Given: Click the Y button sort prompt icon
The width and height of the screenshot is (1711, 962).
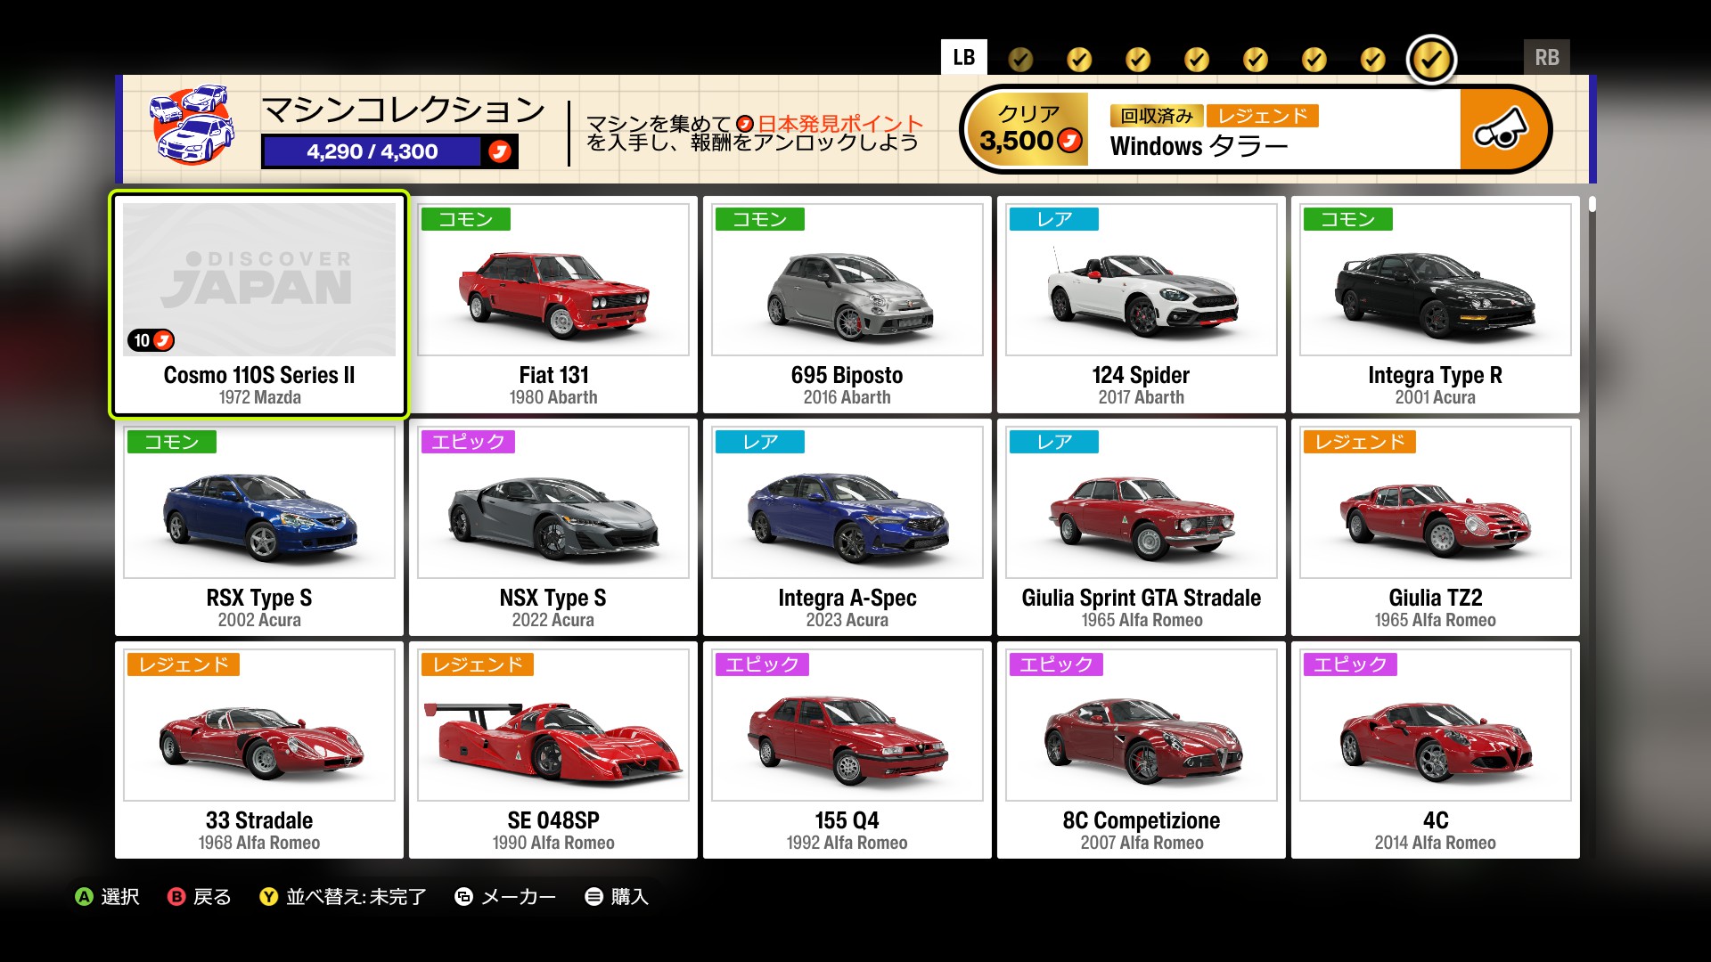Looking at the screenshot, I should pyautogui.click(x=268, y=897).
